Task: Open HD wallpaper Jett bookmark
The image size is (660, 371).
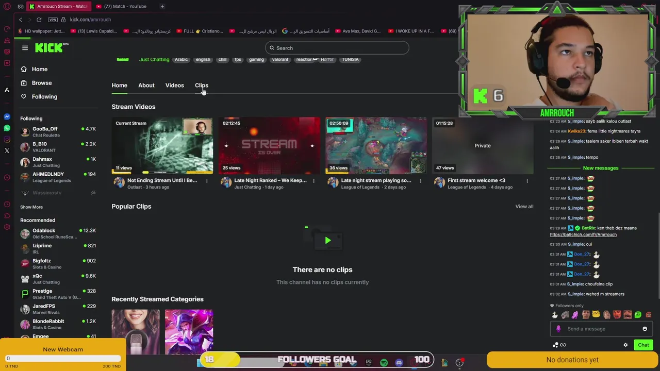Action: click(x=41, y=31)
